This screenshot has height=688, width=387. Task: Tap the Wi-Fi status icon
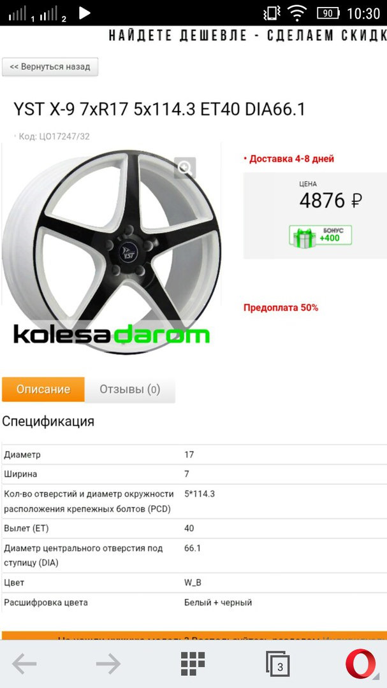coord(297,13)
